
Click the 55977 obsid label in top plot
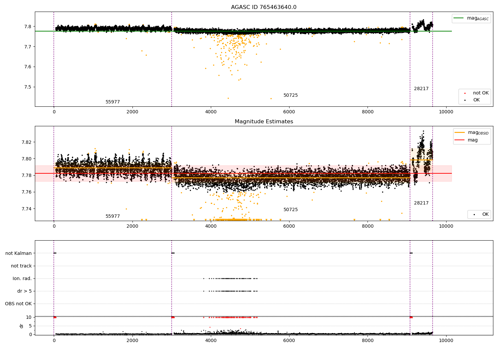point(113,102)
